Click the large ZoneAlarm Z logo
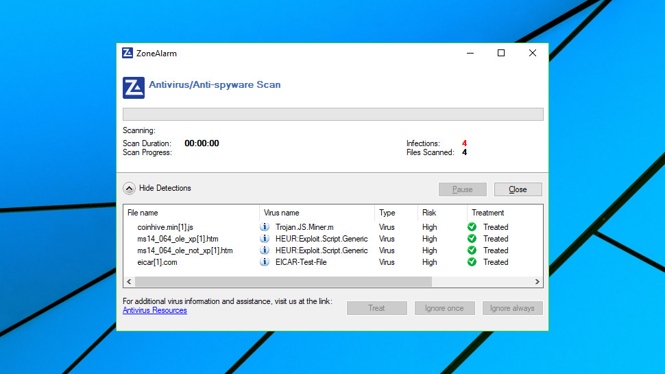Screen dimensions: 665x374 (134, 87)
